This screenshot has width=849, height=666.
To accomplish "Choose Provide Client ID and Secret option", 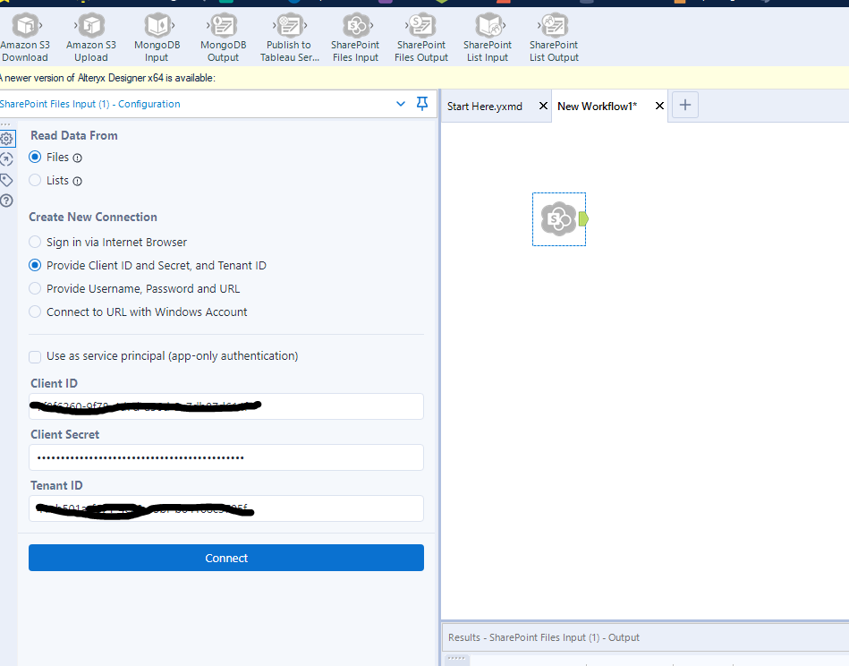I will click(x=35, y=265).
